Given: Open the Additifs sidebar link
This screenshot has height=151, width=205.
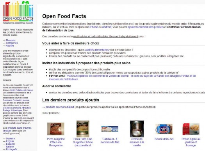Looking at the screenshot, I should 10,46.
